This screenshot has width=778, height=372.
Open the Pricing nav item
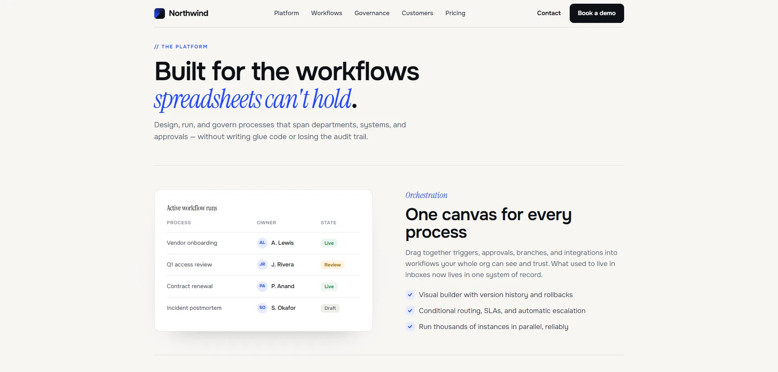(455, 13)
